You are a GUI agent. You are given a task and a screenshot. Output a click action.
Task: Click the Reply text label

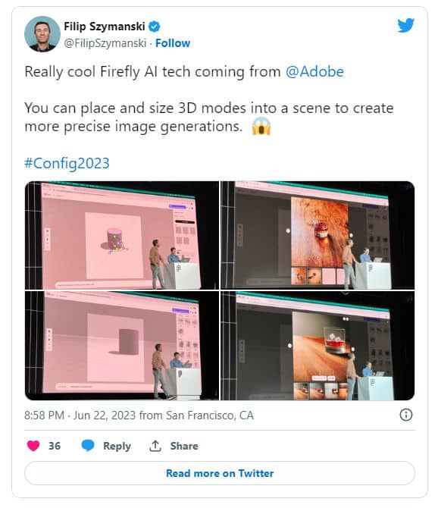coord(117,446)
